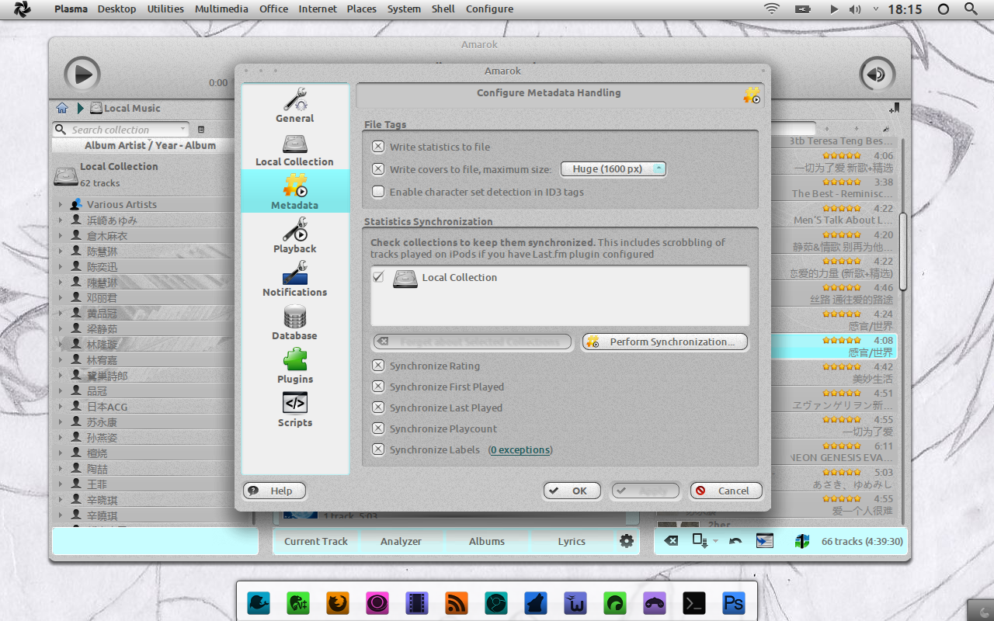
Task: Click the undo arrow in the playlist toolbar
Action: (x=735, y=541)
